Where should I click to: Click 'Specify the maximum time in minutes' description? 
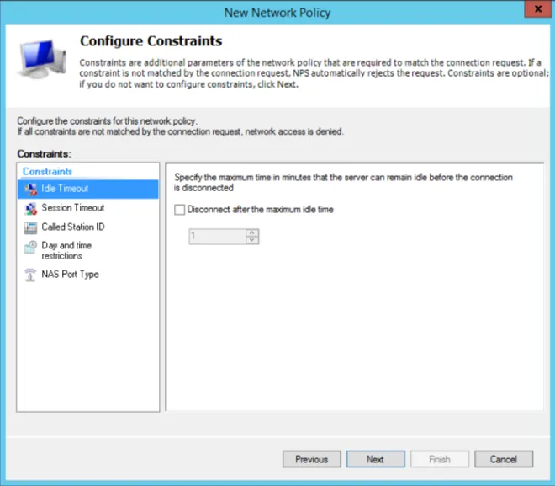(343, 182)
